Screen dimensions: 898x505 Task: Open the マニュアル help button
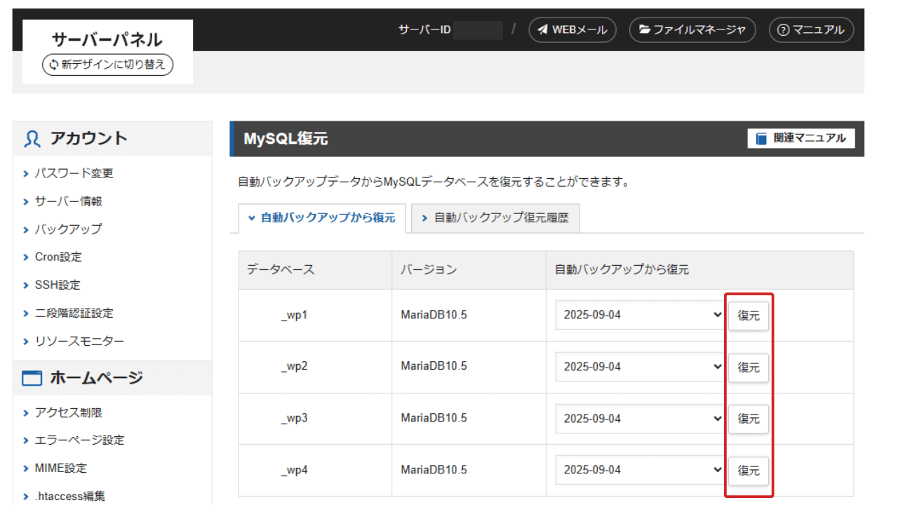pos(811,30)
